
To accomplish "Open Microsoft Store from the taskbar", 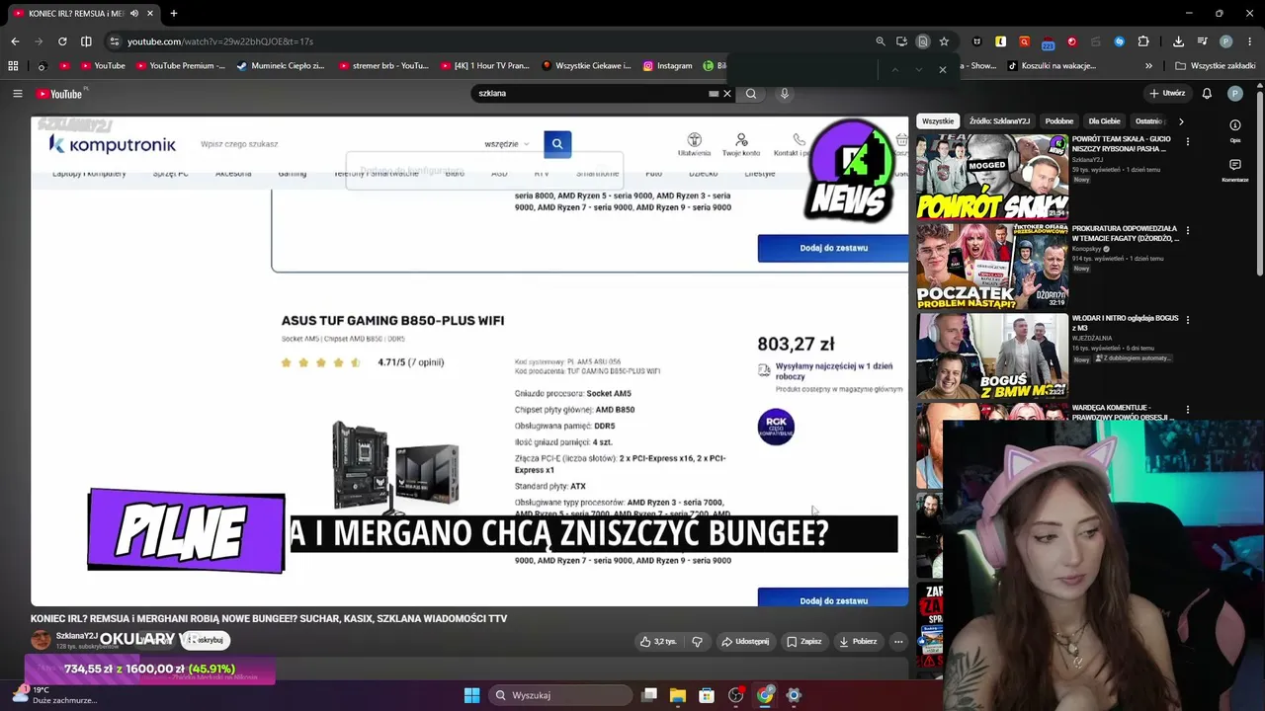I will click(707, 695).
